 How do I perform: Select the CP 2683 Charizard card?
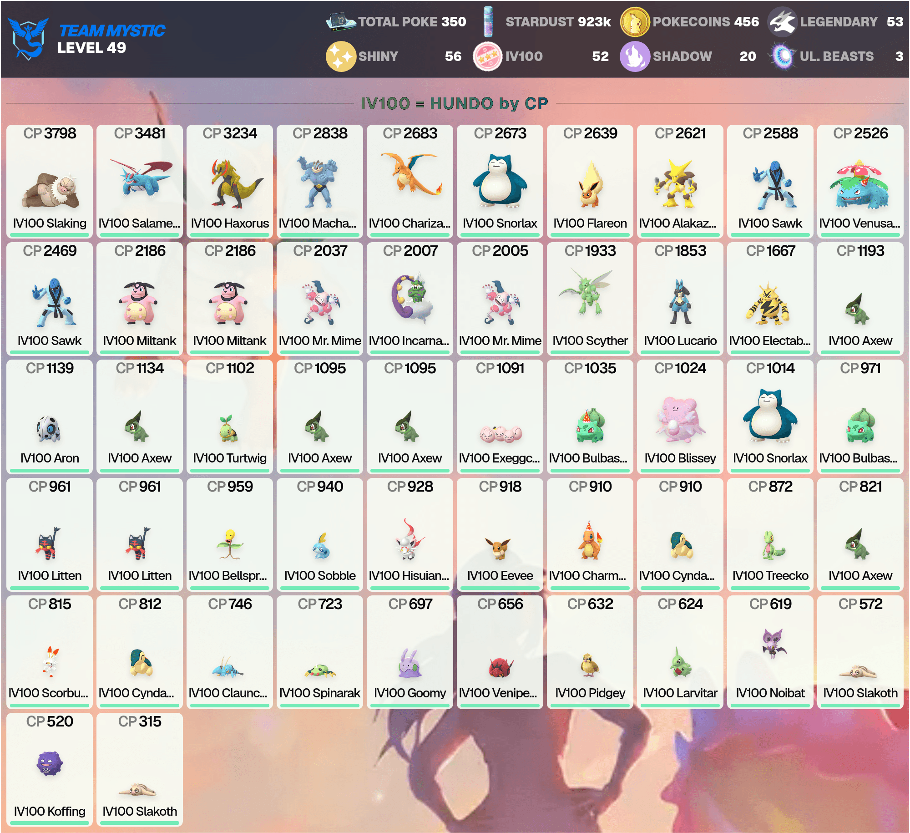(x=410, y=182)
